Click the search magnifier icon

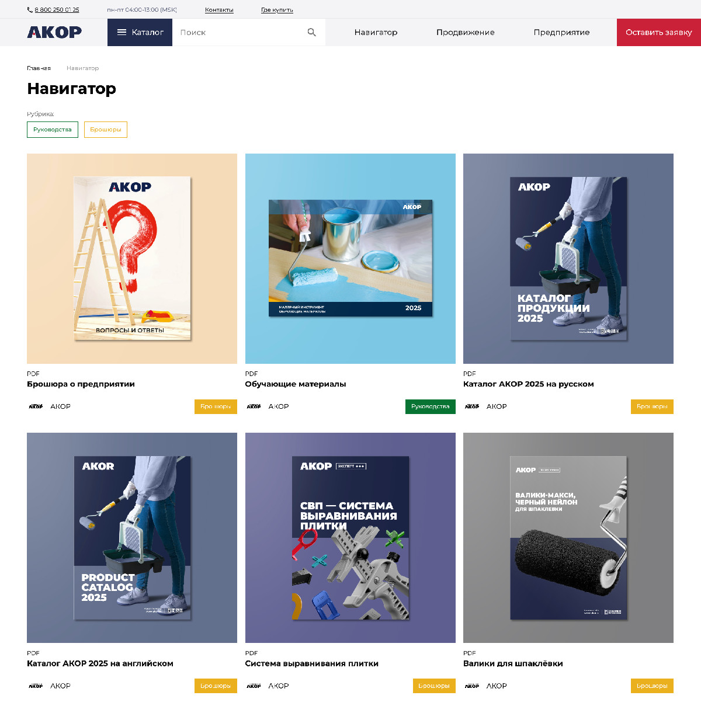click(312, 32)
